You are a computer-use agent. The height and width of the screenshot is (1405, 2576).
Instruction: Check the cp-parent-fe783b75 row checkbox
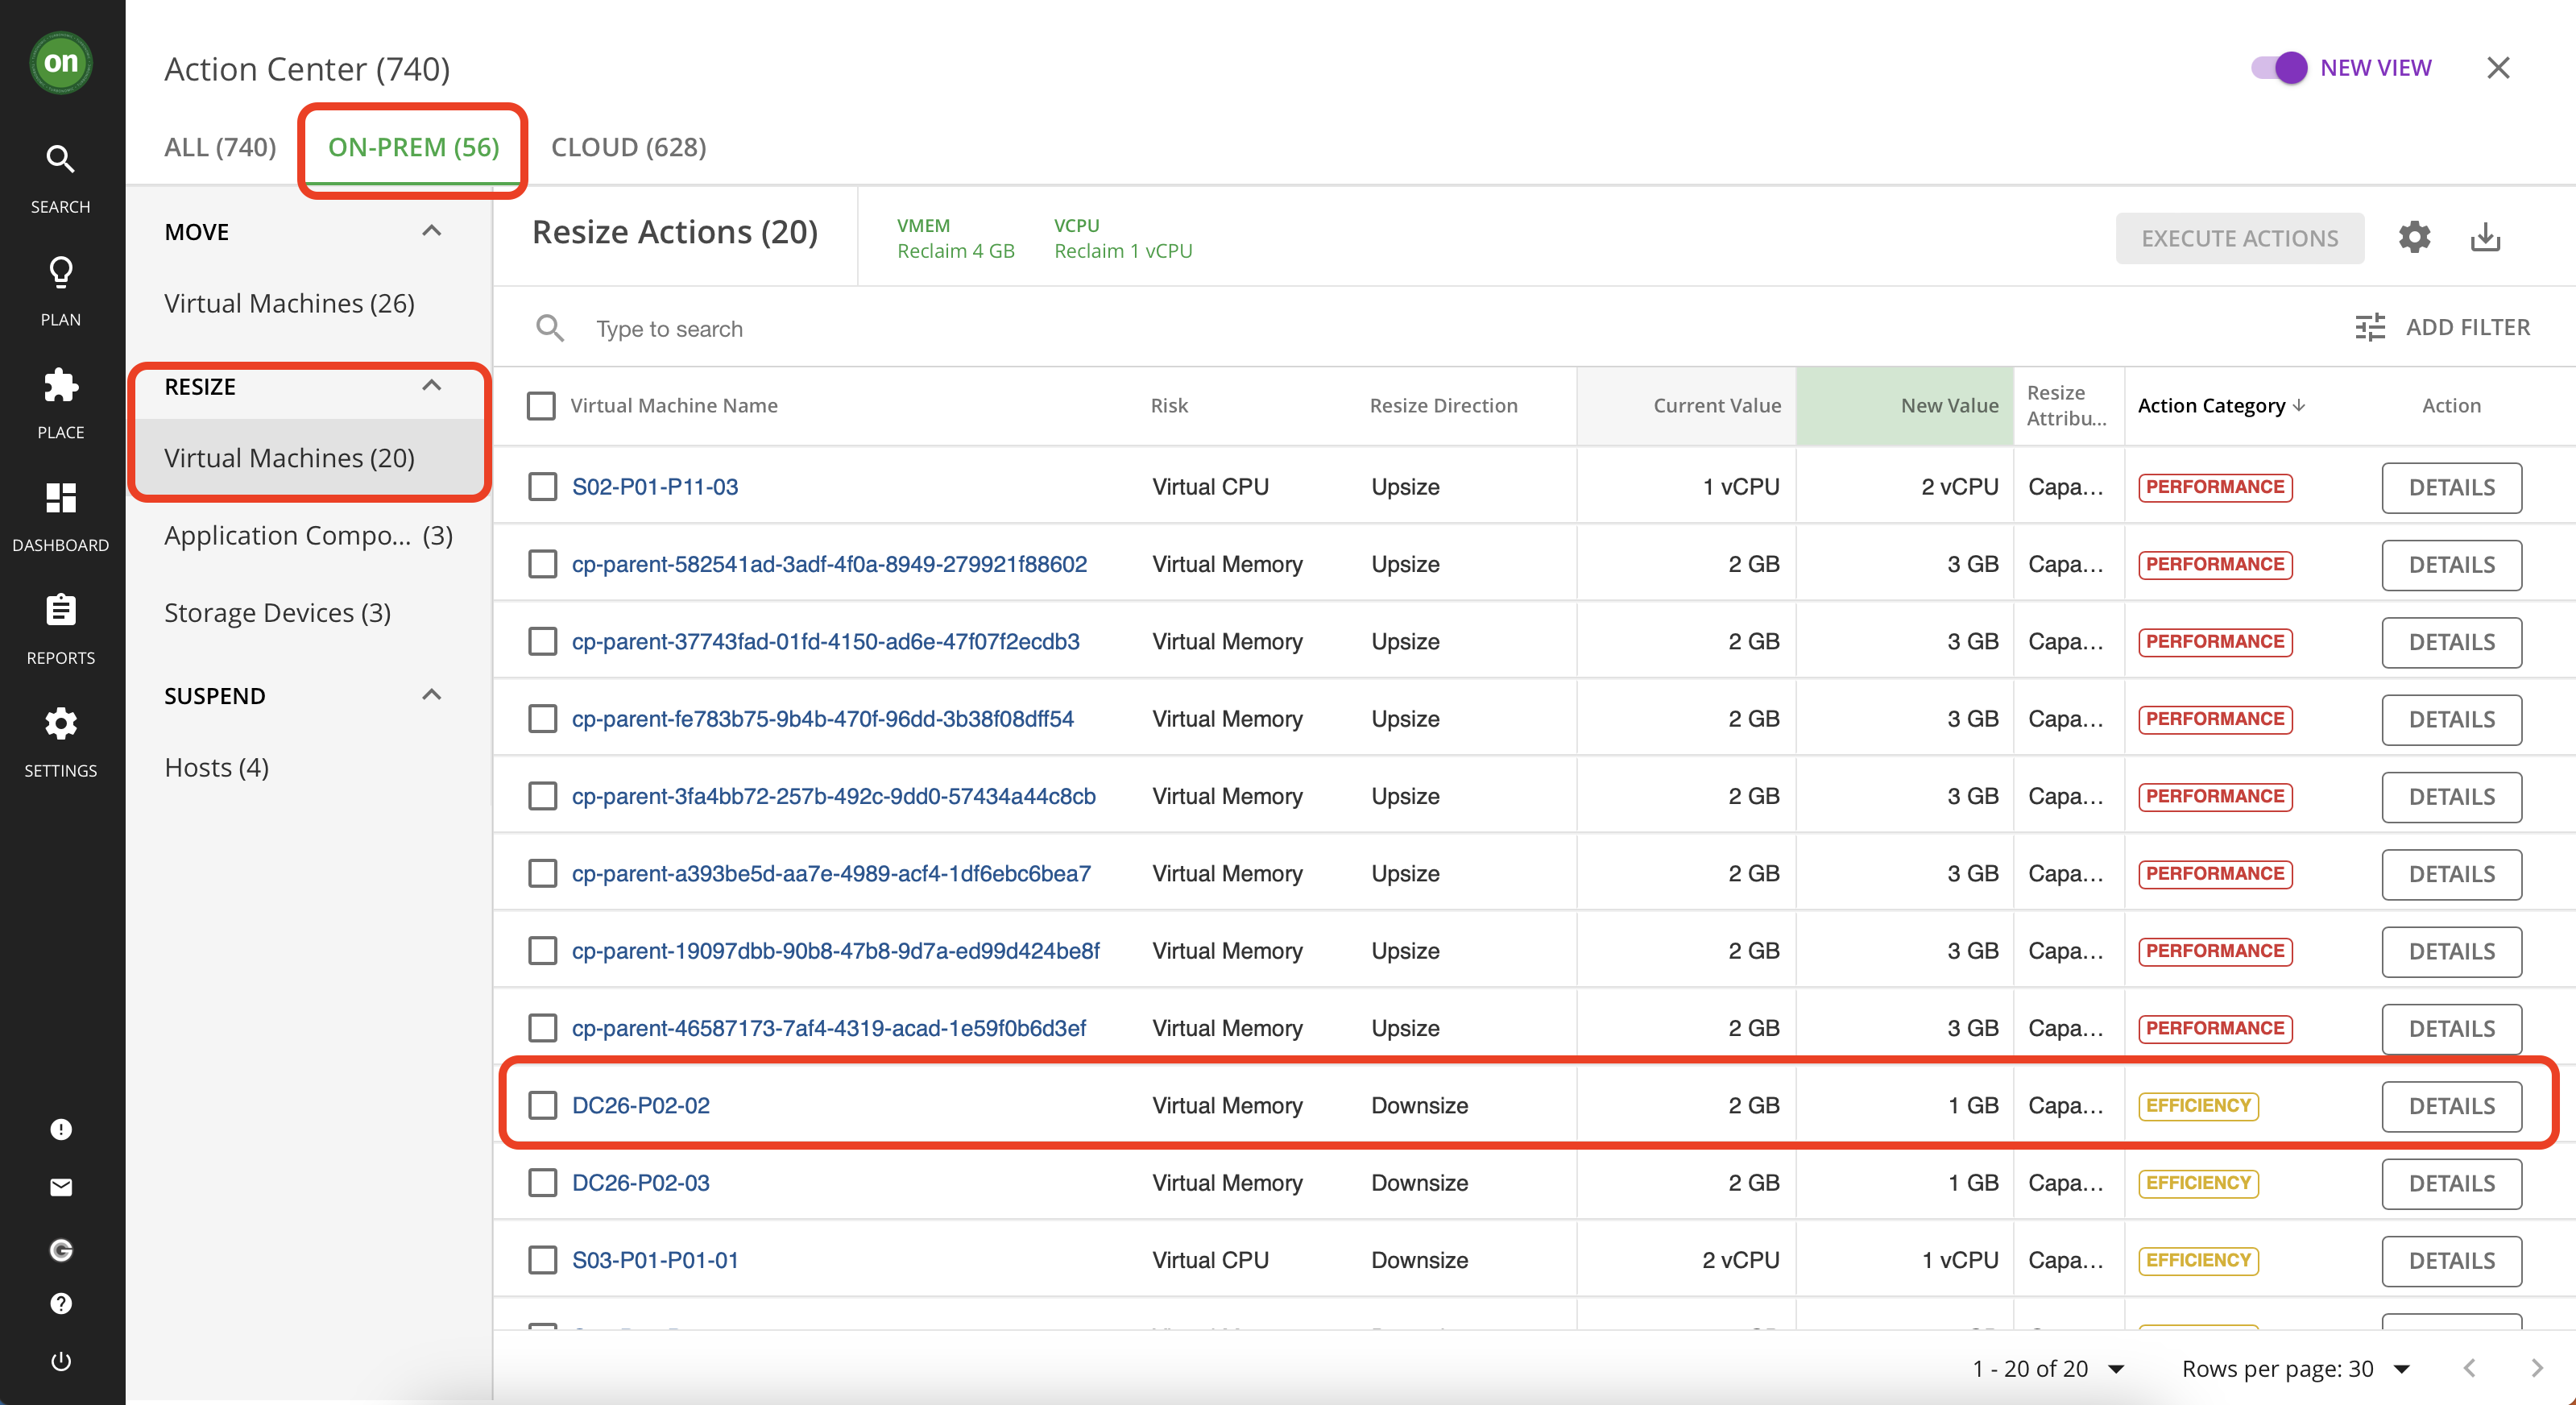(x=542, y=719)
